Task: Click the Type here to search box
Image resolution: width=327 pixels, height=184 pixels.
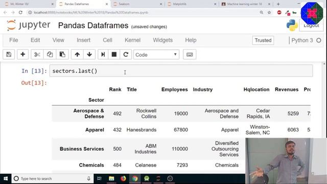Action: (52, 178)
